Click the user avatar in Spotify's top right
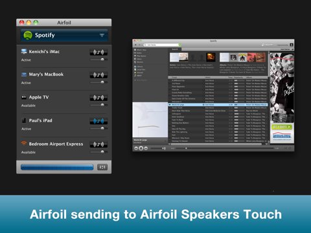 292,45
